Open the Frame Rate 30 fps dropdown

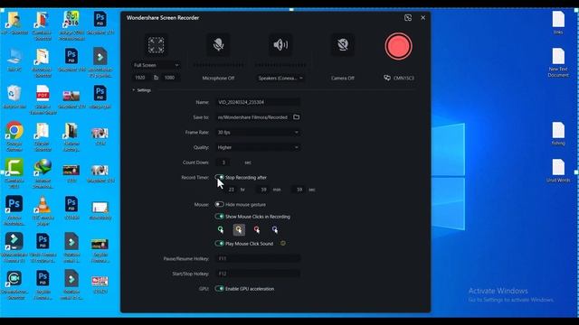pos(258,133)
